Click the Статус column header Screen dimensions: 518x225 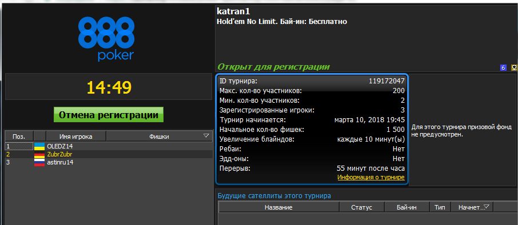[x=362, y=207]
